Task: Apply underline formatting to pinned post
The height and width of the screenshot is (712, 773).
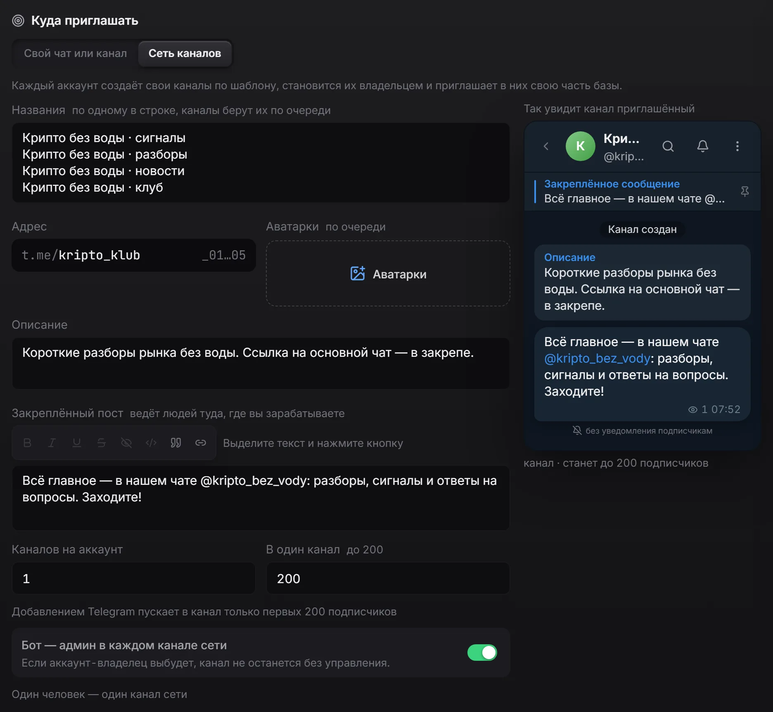Action: pos(77,443)
